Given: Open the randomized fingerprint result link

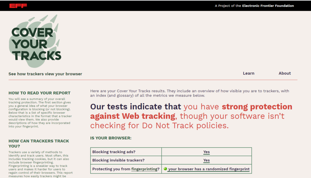Looking at the screenshot, I should pyautogui.click(x=209, y=169).
